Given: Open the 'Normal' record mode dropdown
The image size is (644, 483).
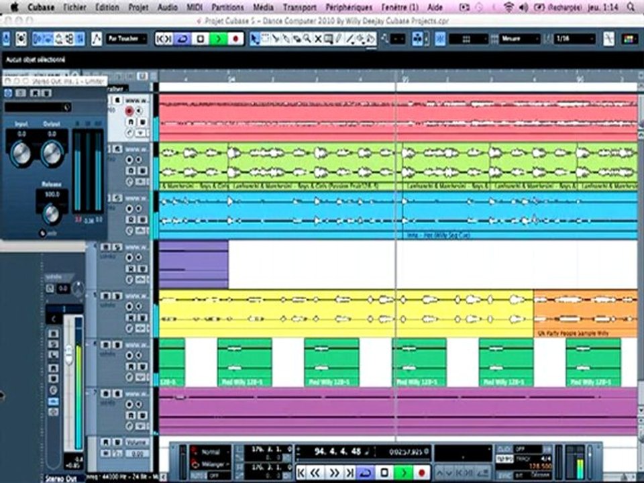Looking at the screenshot, I should coord(209,452).
